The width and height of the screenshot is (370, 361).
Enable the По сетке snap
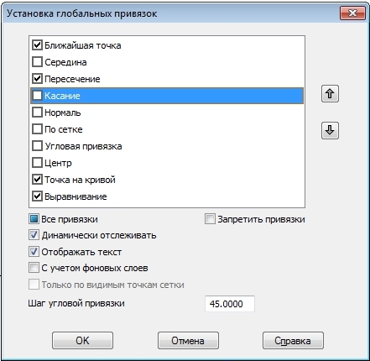(37, 129)
